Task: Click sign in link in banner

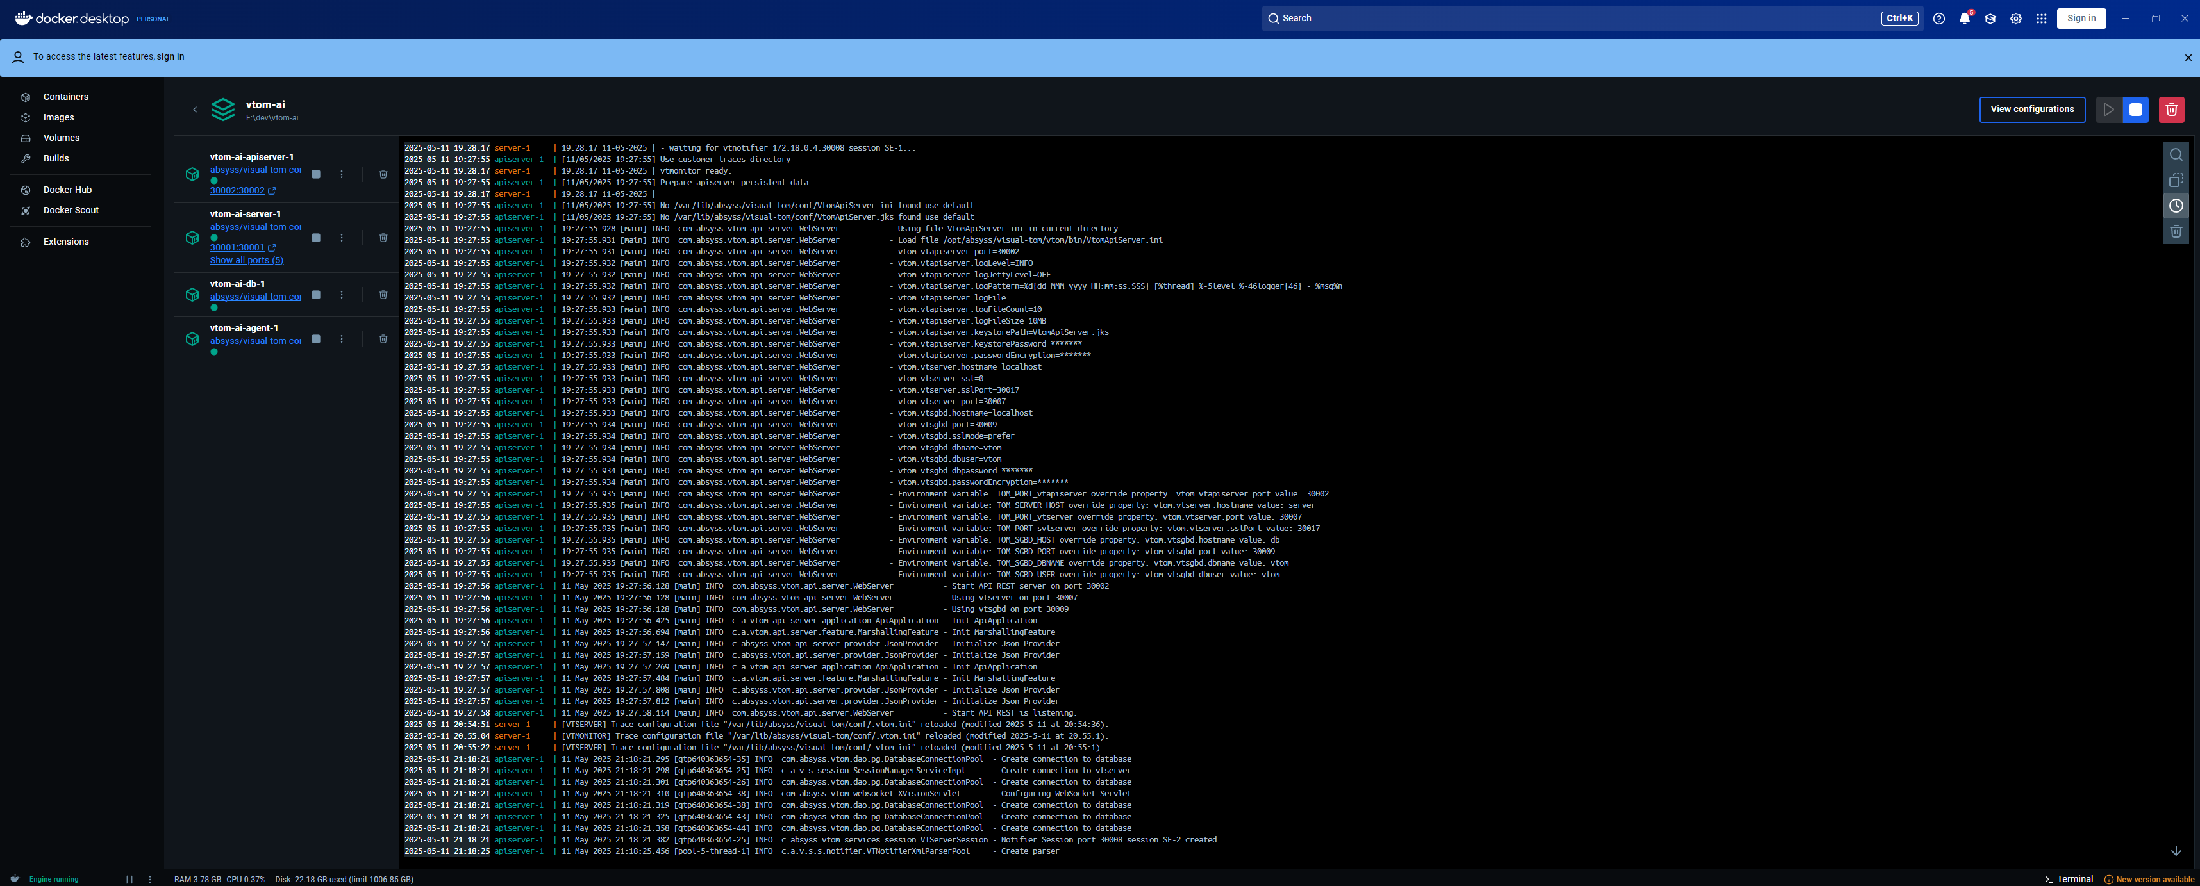Action: point(170,57)
